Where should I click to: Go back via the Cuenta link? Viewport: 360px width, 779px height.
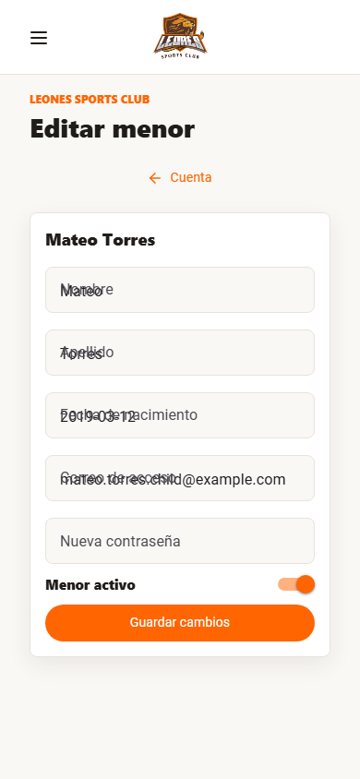pyautogui.click(x=180, y=177)
